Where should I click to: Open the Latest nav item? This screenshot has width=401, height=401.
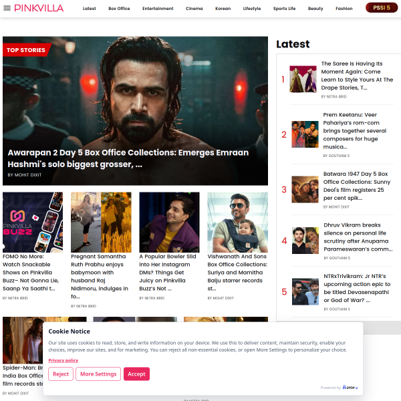click(x=90, y=9)
